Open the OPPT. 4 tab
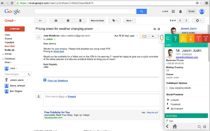The height and width of the screenshot is (131, 210). click(191, 38)
